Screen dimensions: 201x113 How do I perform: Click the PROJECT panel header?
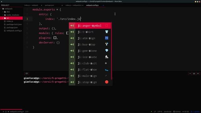pos(5,5)
